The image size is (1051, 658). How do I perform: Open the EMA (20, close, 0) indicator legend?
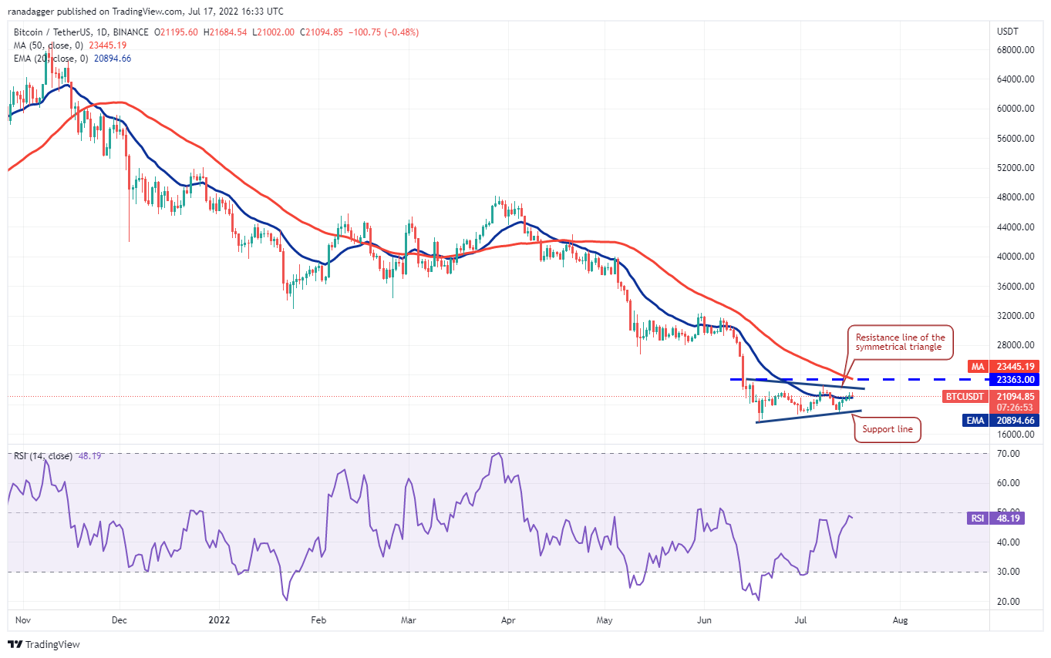(59, 59)
